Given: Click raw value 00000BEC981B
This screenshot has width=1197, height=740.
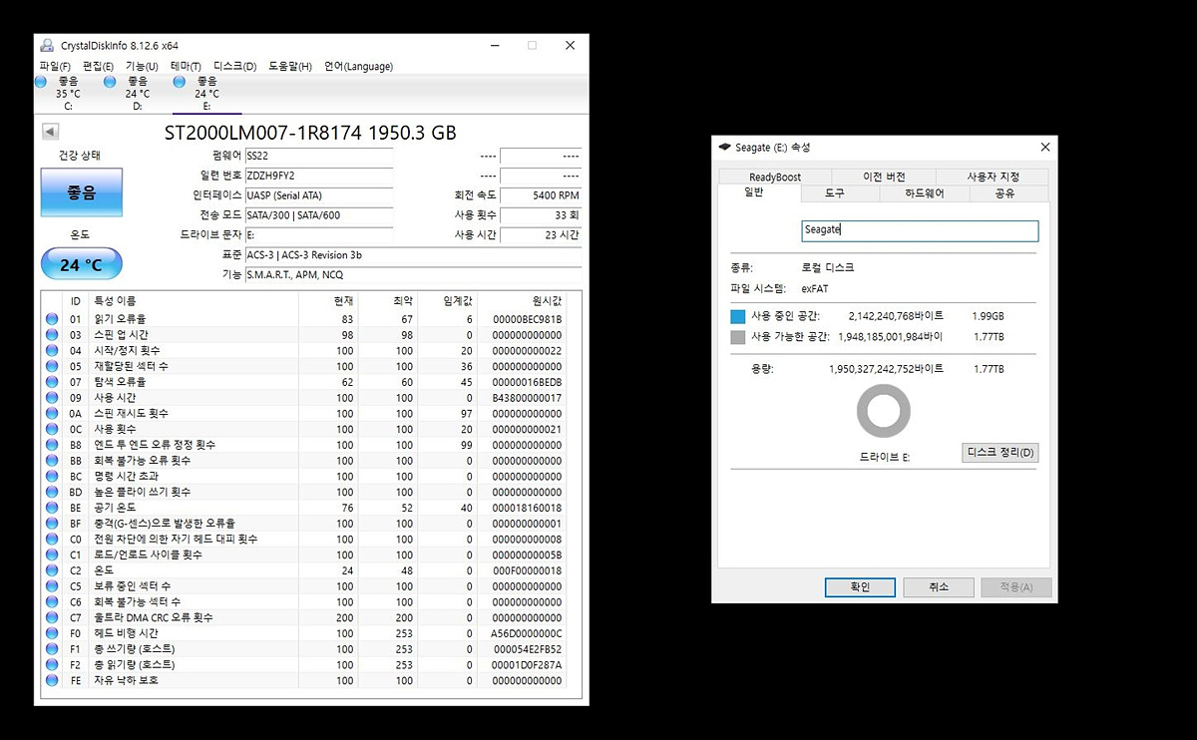Looking at the screenshot, I should pos(529,319).
